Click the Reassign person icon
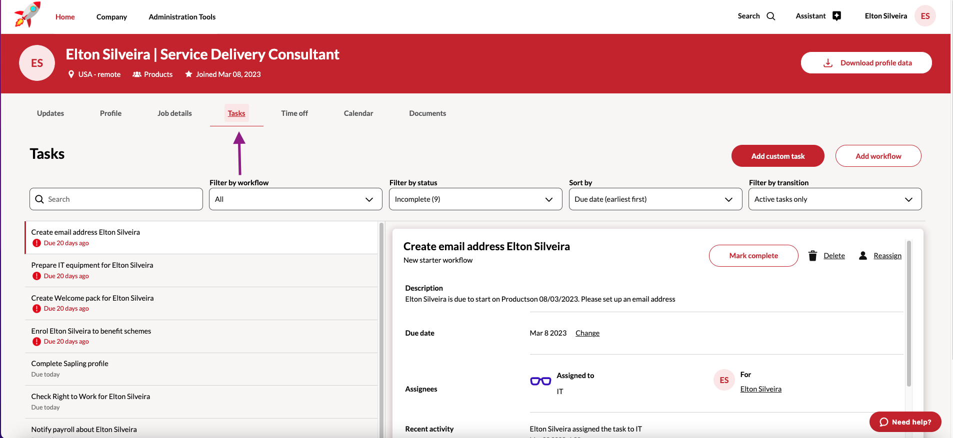The image size is (953, 438). (862, 256)
